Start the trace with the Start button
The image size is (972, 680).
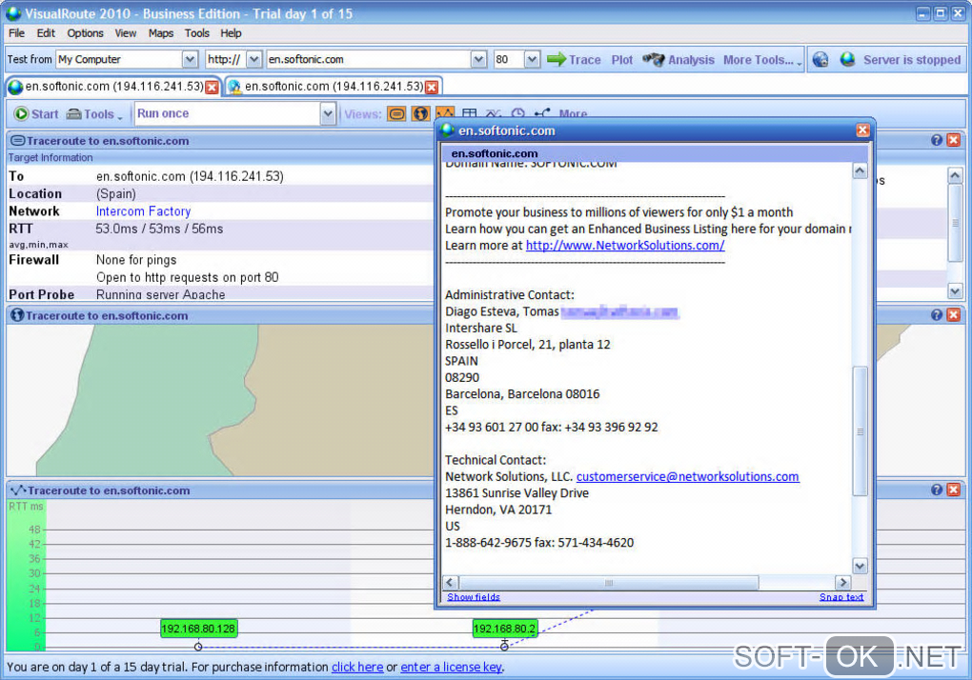pos(36,114)
